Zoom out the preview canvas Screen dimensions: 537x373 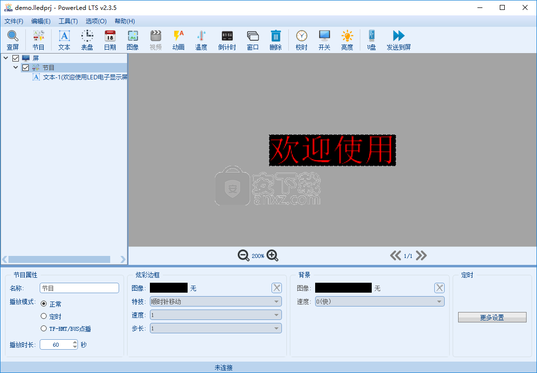click(244, 255)
